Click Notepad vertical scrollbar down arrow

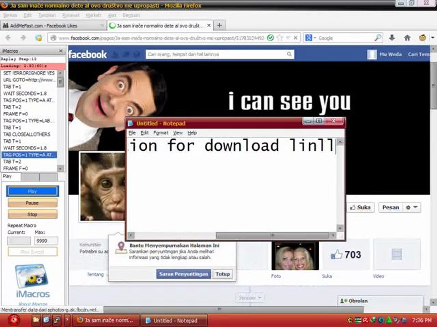(x=340, y=228)
